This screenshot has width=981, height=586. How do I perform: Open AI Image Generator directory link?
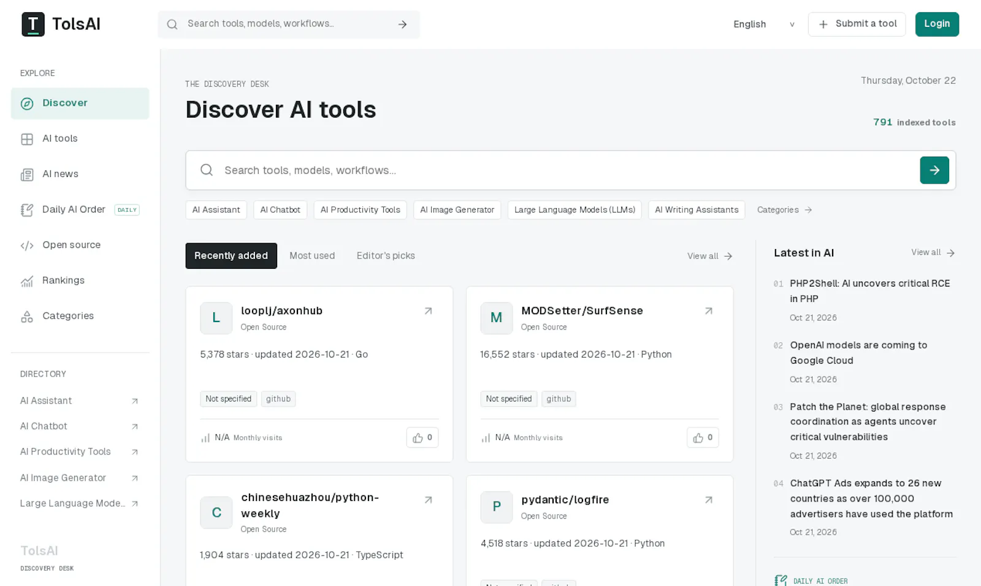(80, 478)
